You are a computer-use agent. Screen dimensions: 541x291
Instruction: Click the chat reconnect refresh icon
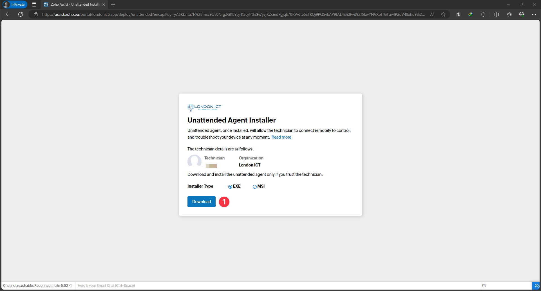click(x=71, y=286)
